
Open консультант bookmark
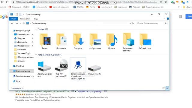(105, 7)
